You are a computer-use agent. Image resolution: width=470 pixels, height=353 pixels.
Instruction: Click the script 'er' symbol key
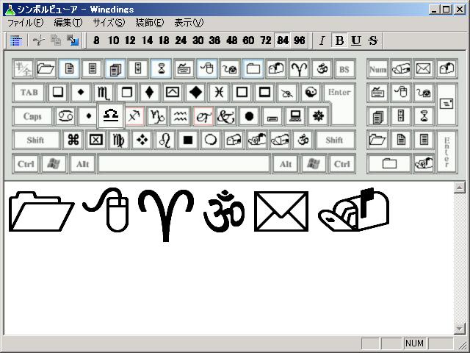203,116
